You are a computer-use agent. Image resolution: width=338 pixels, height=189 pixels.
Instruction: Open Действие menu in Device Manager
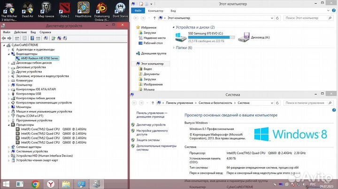(x=20, y=32)
